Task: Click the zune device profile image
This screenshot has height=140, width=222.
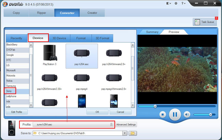Action: click(12, 128)
